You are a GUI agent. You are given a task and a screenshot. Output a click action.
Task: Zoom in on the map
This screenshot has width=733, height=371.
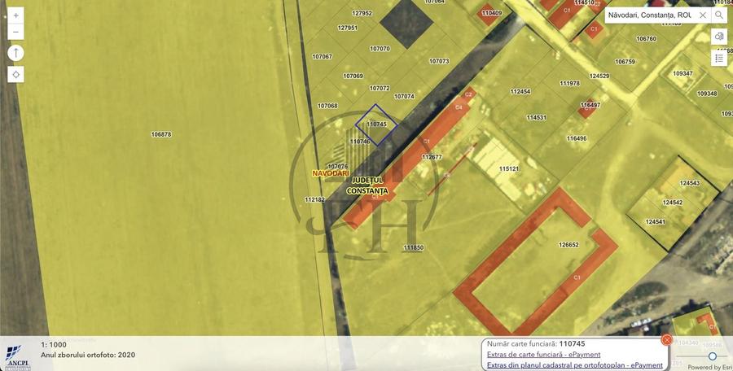16,15
